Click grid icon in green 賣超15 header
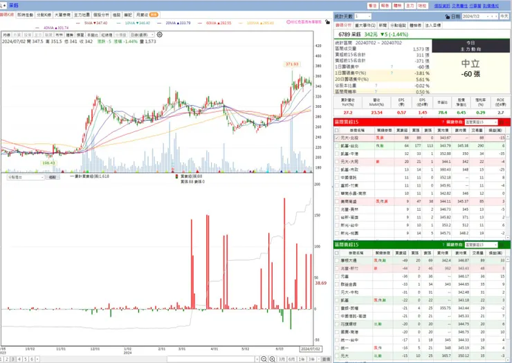The width and height of the screenshot is (512, 363). [x=502, y=245]
